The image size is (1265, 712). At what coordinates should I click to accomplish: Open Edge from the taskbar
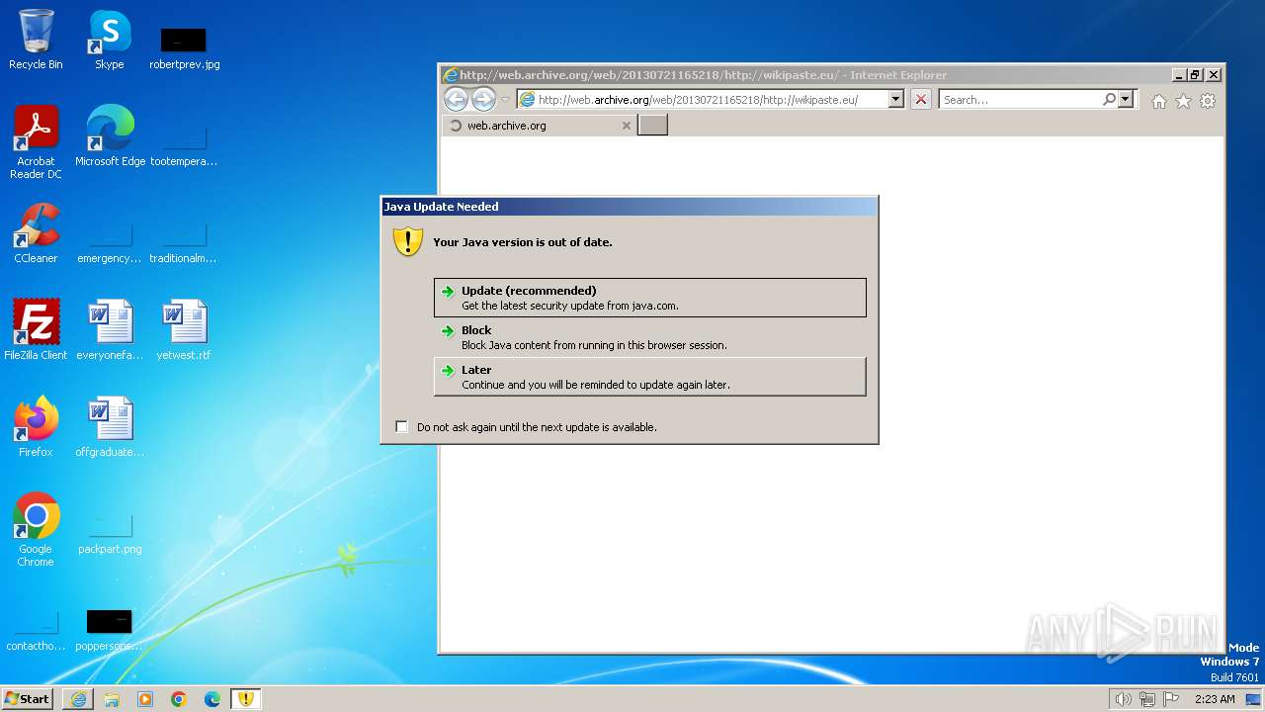pos(212,699)
